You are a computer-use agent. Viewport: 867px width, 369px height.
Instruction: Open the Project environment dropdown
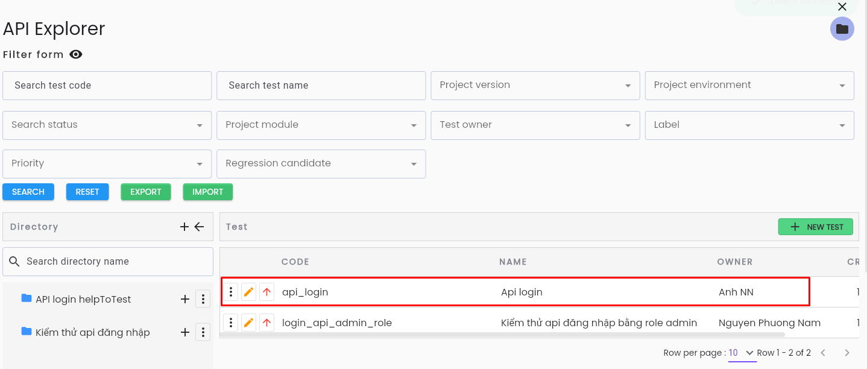pyautogui.click(x=749, y=86)
